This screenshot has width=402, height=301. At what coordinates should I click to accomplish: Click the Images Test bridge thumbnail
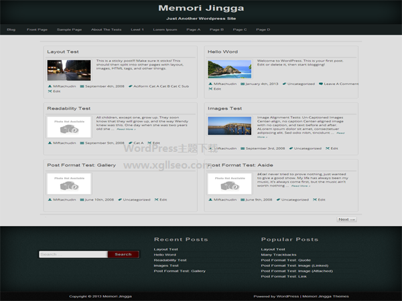click(x=230, y=126)
